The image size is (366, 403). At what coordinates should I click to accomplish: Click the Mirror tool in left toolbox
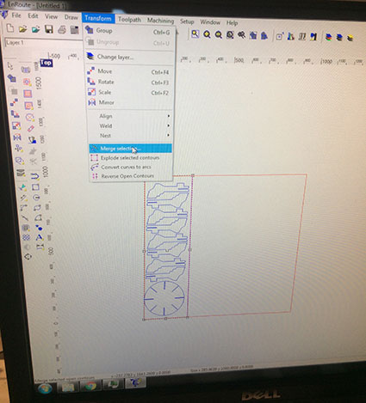[x=17, y=137]
